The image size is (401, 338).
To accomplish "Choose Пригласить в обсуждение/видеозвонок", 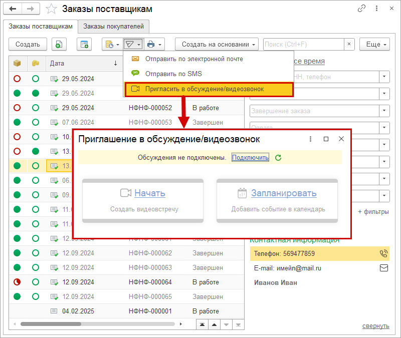I will point(209,89).
